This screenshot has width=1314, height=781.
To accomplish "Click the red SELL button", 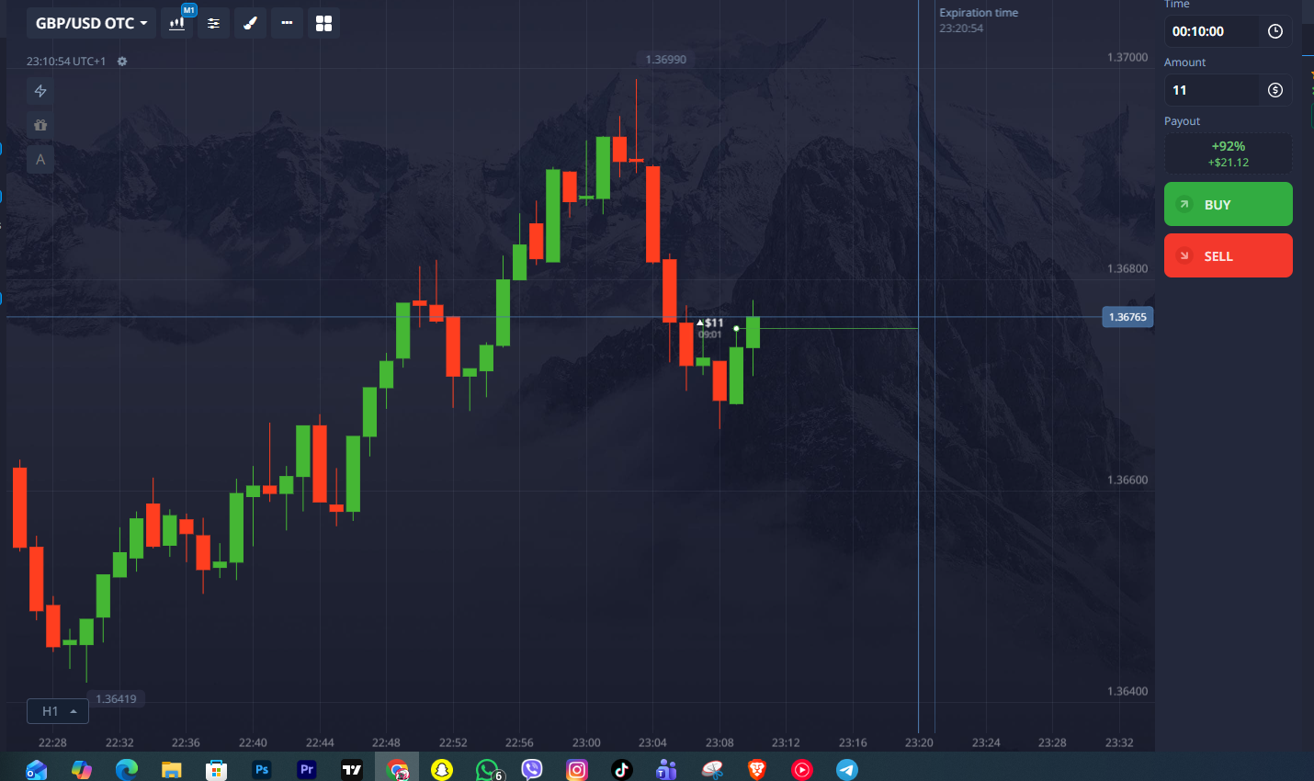I will click(1229, 255).
